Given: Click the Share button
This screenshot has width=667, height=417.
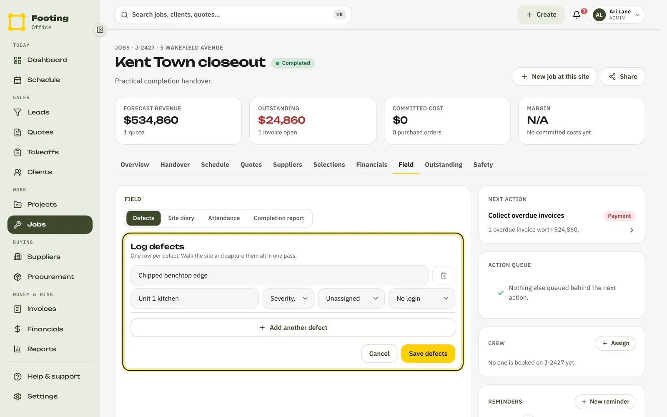Looking at the screenshot, I should pos(623,77).
